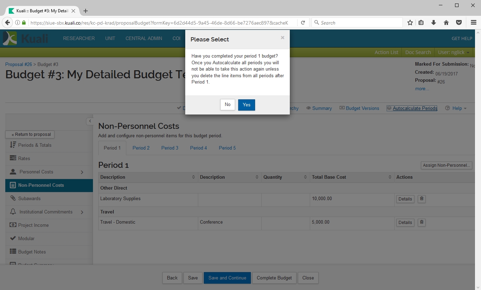Switch to the Period 3 tab
481x290 pixels.
coord(170,148)
